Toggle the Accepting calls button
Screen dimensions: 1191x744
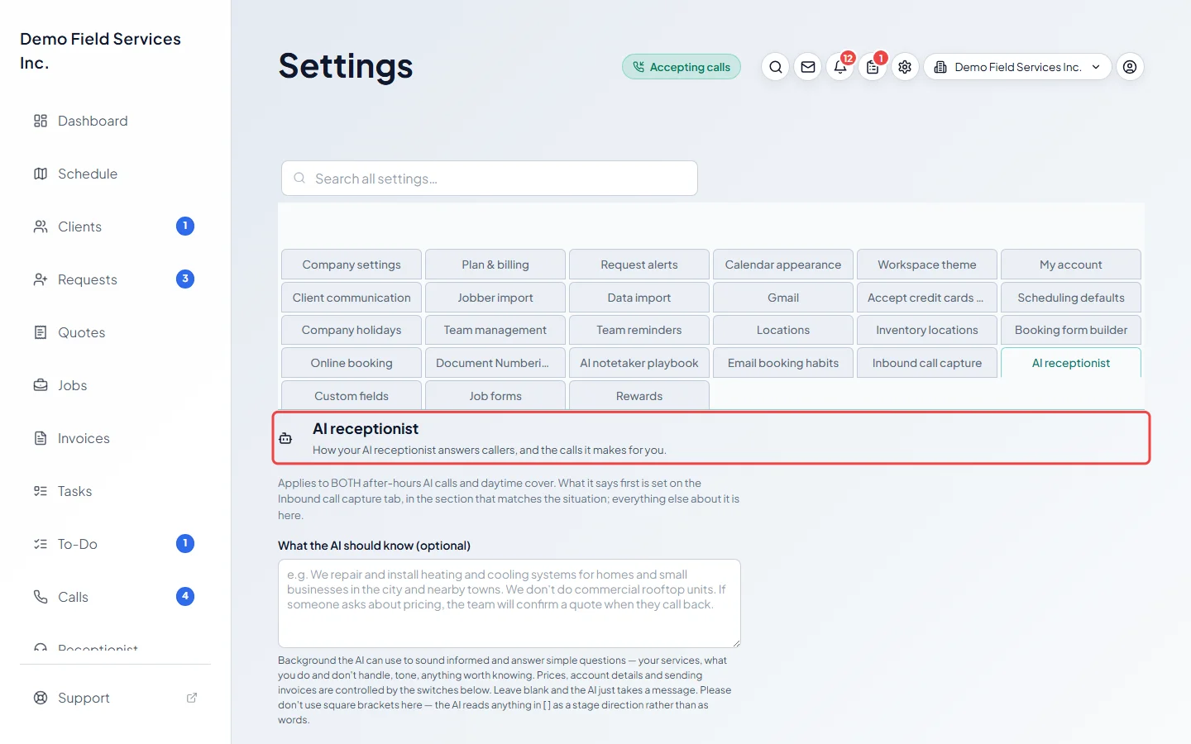(x=682, y=67)
